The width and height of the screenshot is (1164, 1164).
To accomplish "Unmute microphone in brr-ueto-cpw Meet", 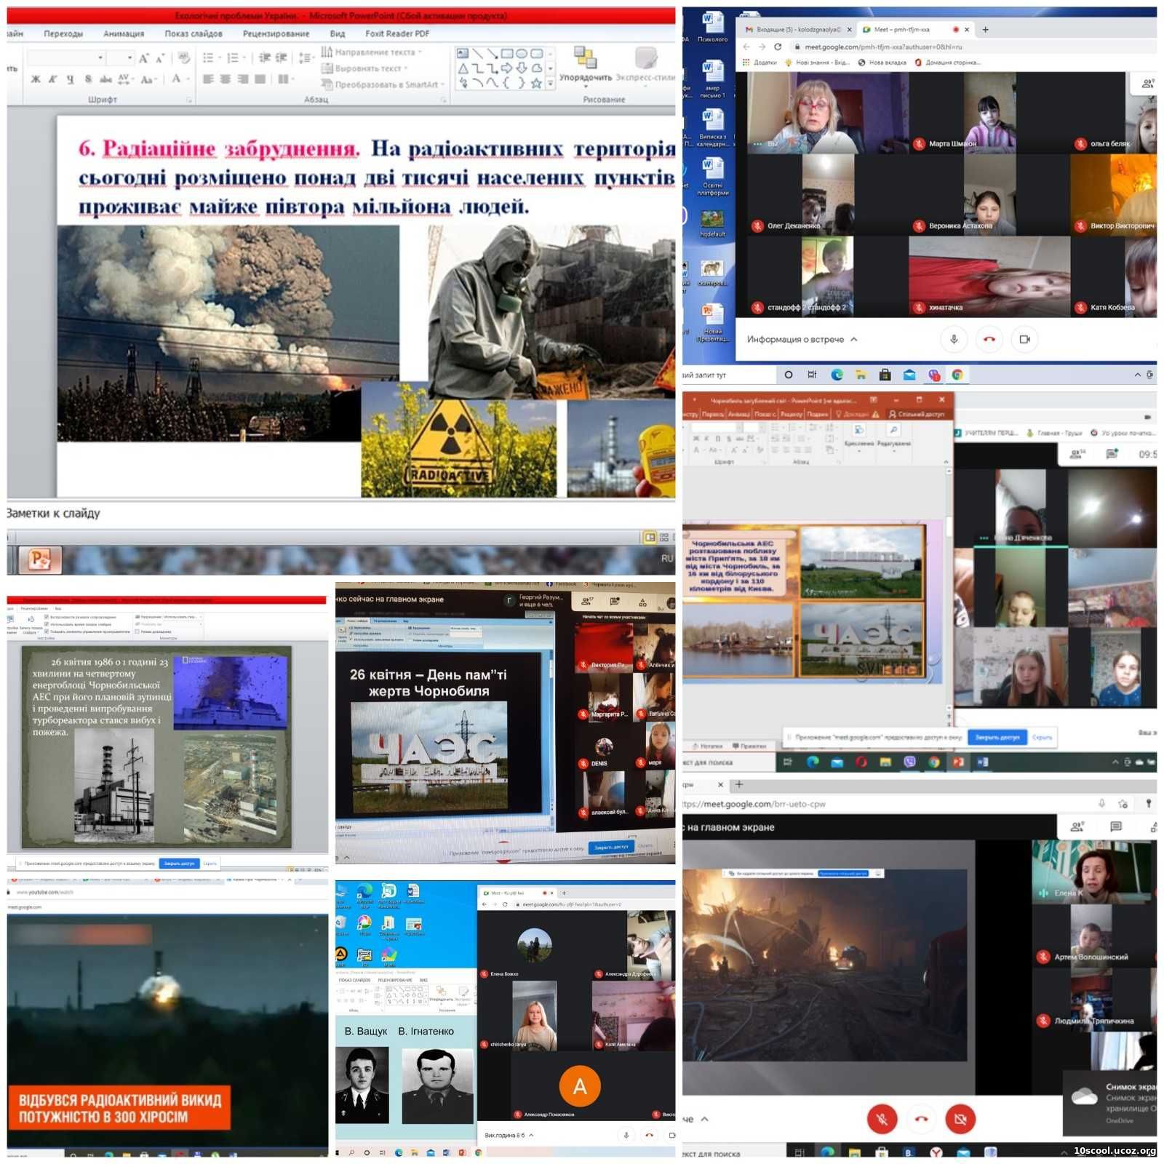I will [x=882, y=1119].
